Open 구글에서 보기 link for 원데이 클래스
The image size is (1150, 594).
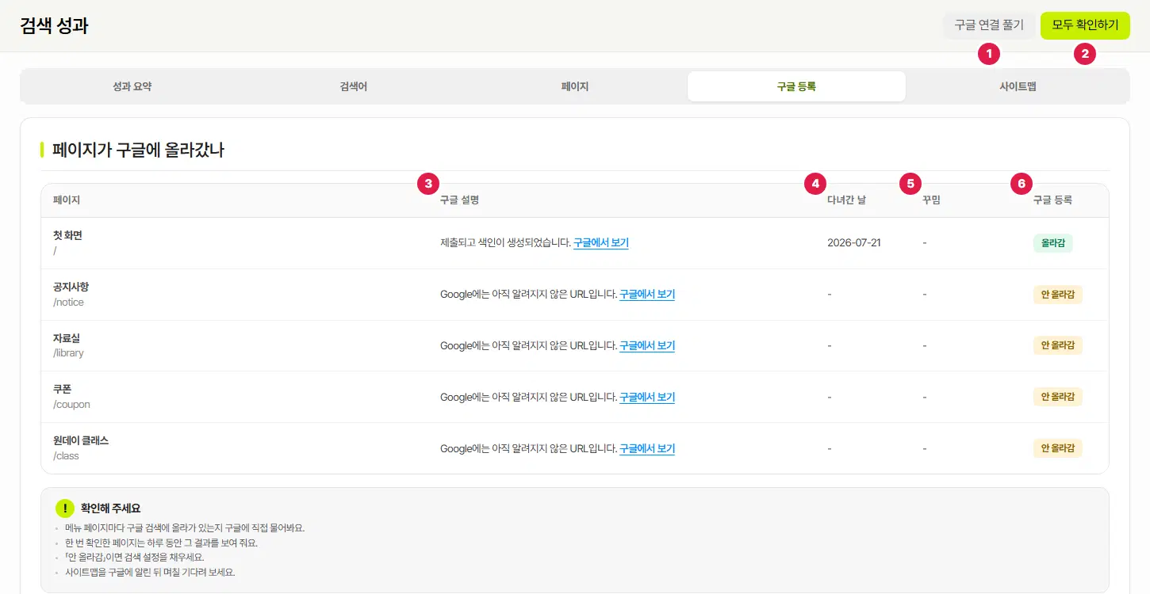(x=647, y=448)
